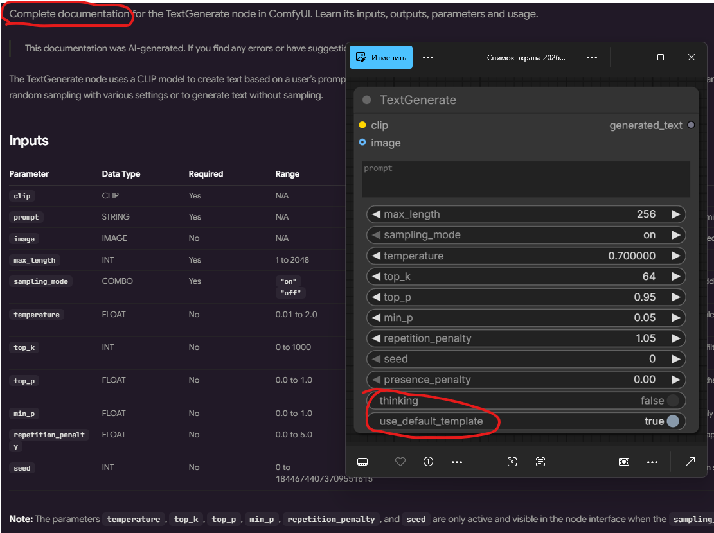Screen dimensions: 714x533
Task: Toggle the use_default_template switch off
Action: click(673, 421)
